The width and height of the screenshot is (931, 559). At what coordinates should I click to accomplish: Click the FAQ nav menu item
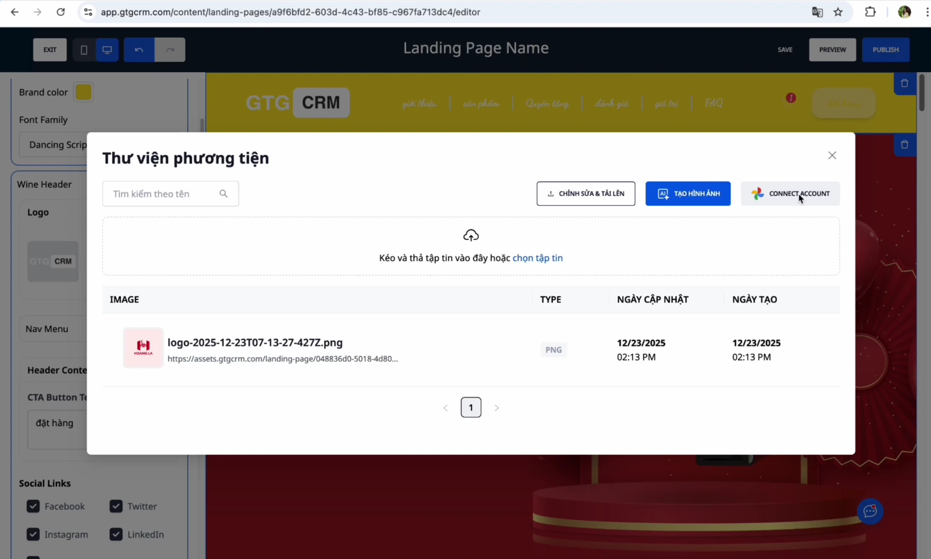713,104
